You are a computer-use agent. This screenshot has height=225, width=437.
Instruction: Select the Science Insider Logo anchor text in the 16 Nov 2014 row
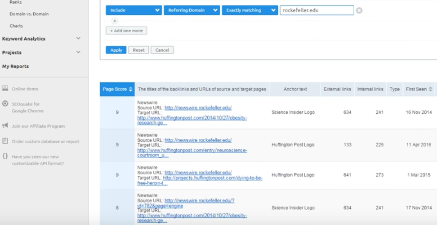point(293,112)
